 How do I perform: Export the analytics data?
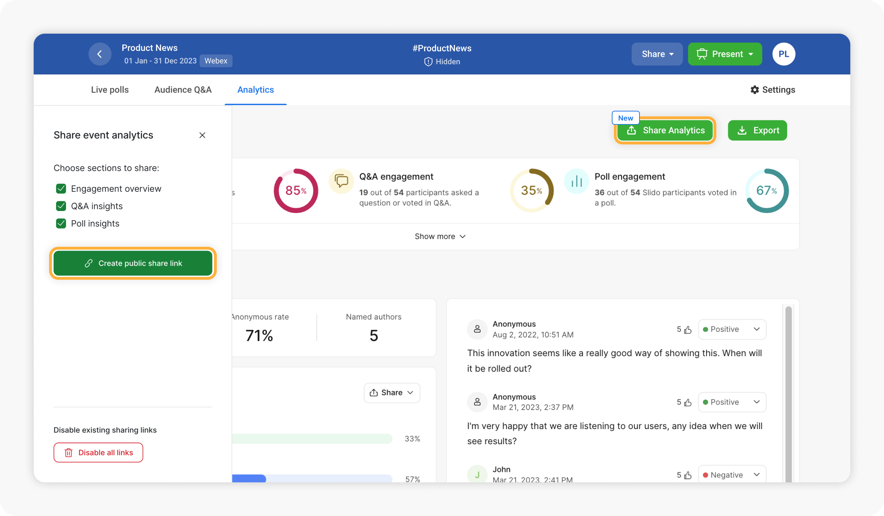coord(757,130)
